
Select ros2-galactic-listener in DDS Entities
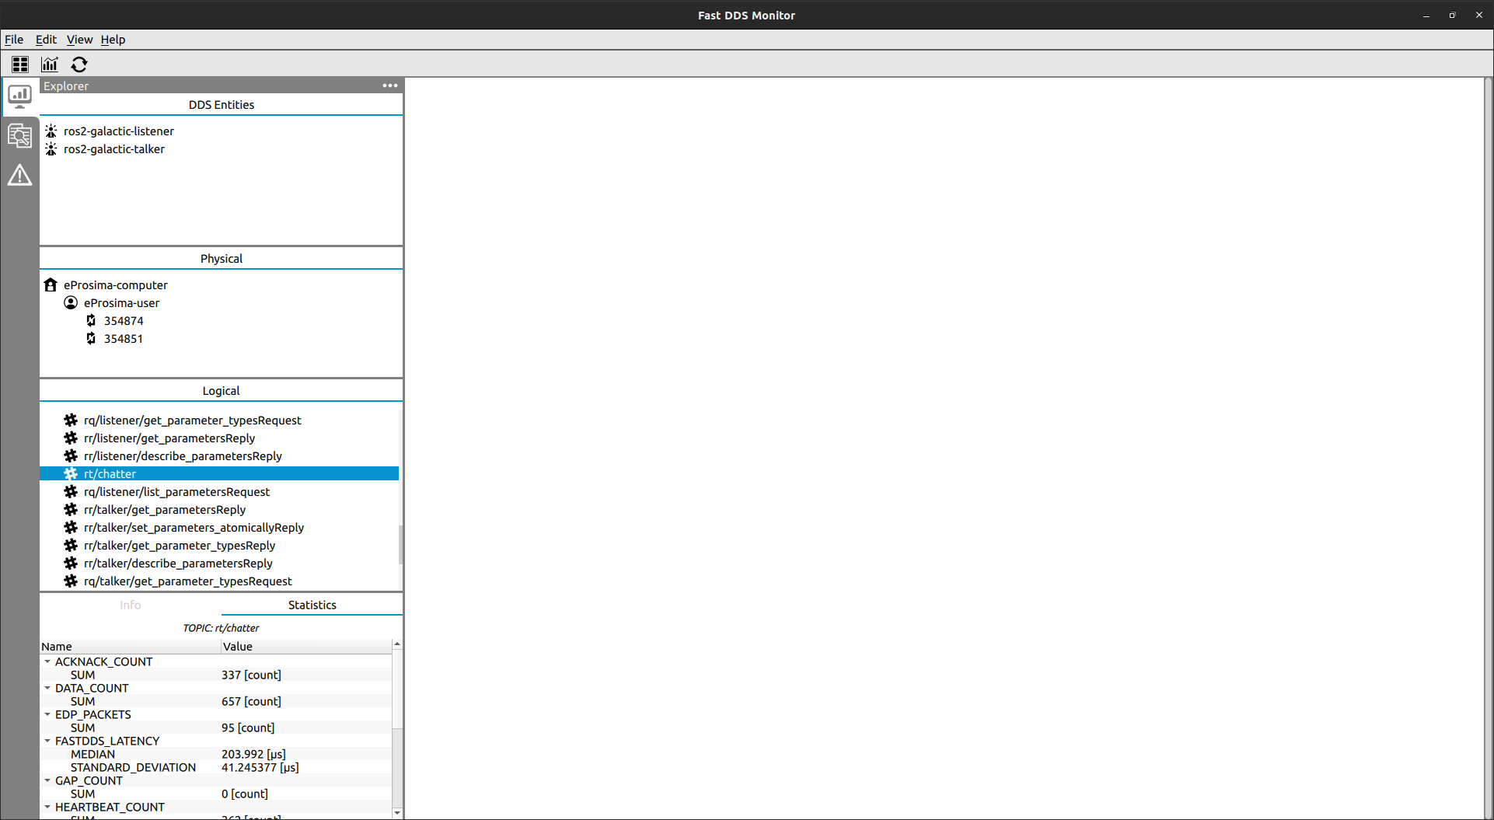pos(119,131)
